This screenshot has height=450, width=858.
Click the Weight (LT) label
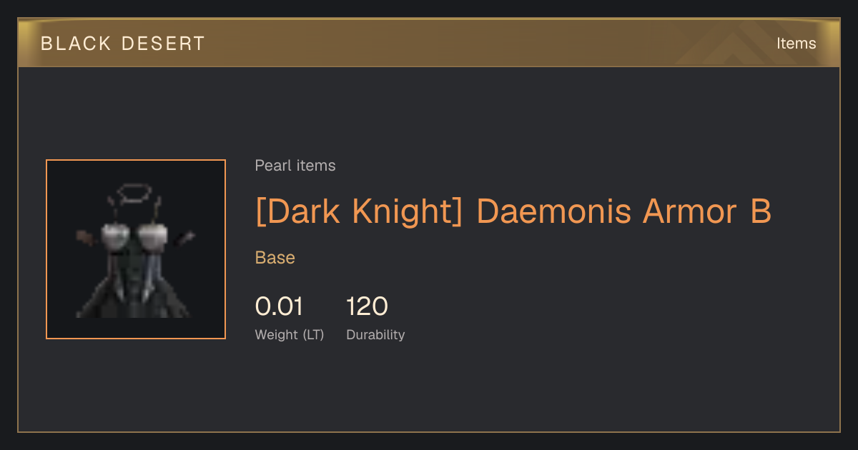point(290,334)
